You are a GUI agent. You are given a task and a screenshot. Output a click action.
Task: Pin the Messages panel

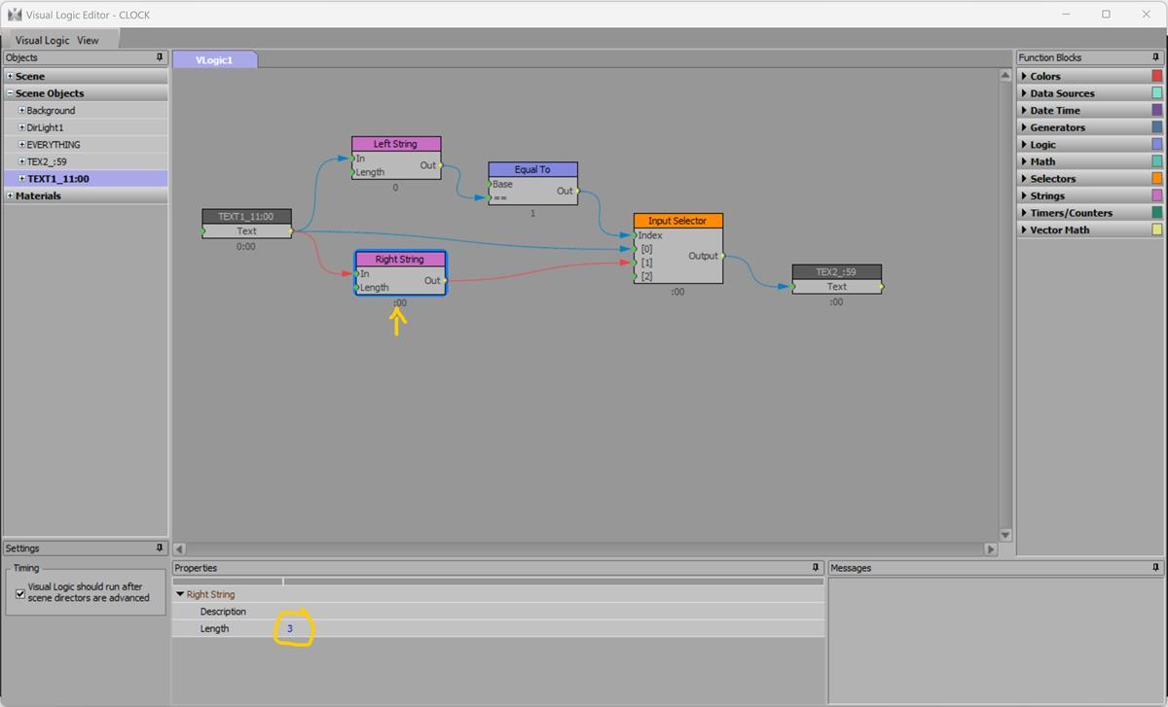(1156, 568)
